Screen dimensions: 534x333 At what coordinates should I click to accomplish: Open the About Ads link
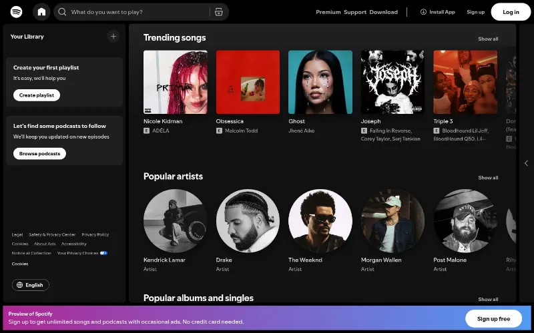tap(45, 244)
